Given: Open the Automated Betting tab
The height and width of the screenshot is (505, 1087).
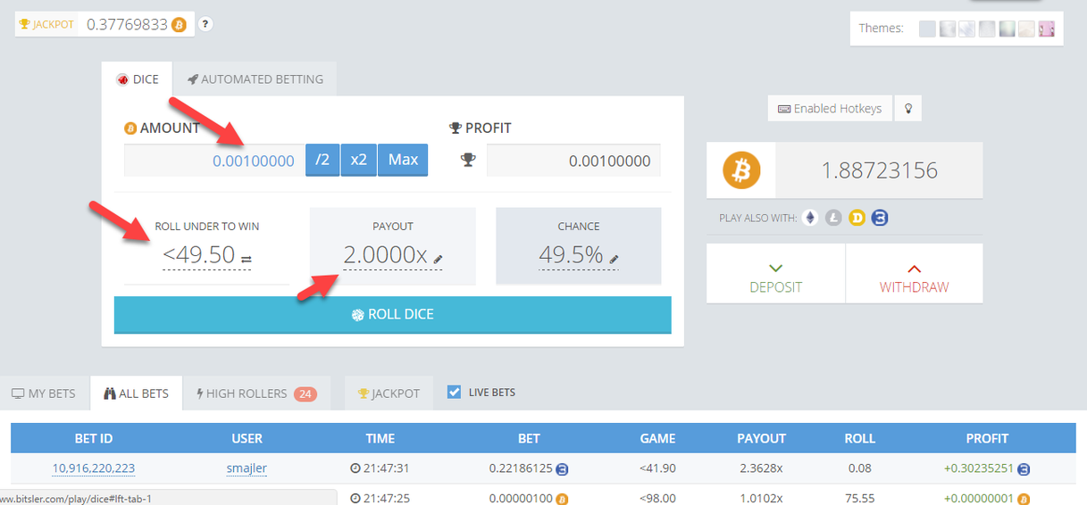Looking at the screenshot, I should coord(255,79).
